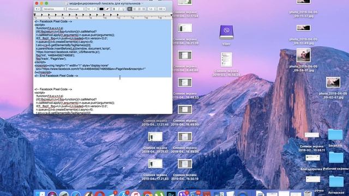Click the right margin marker on the ruler
Screen dimensions: 349x196
click(171, 15)
